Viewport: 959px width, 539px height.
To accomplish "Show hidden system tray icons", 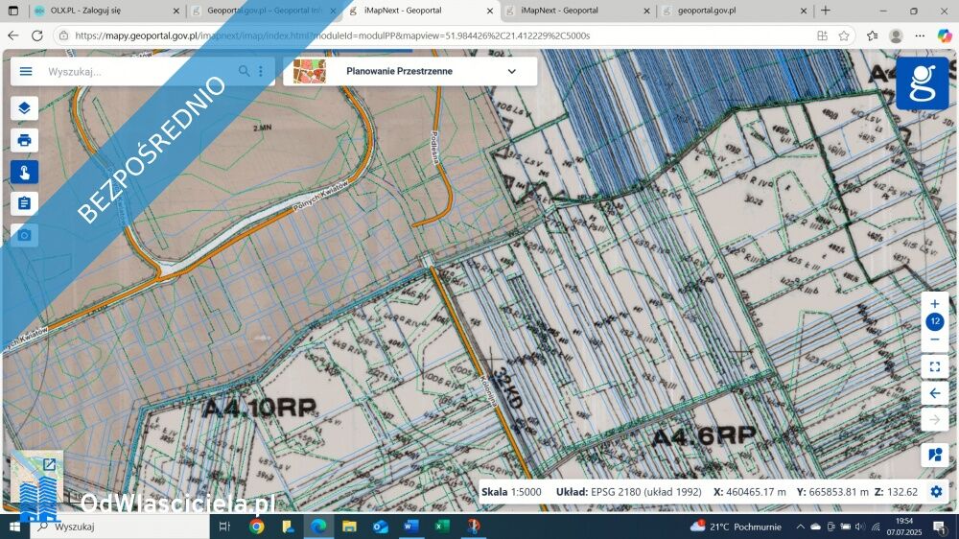I will (x=800, y=527).
